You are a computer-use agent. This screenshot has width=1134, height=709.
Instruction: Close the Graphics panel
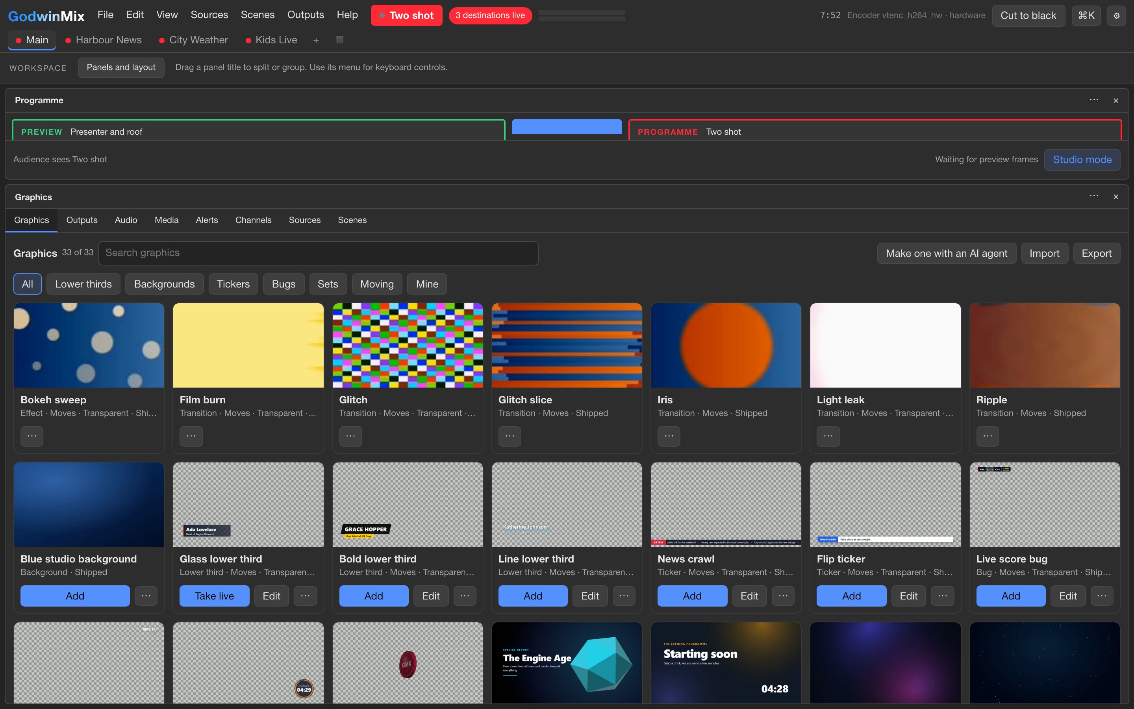click(x=1116, y=197)
